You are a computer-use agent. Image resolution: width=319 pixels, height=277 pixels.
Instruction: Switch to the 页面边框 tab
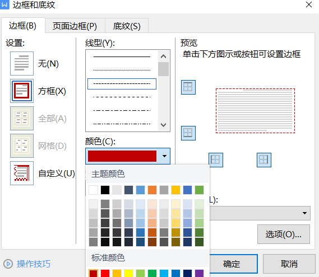point(75,26)
